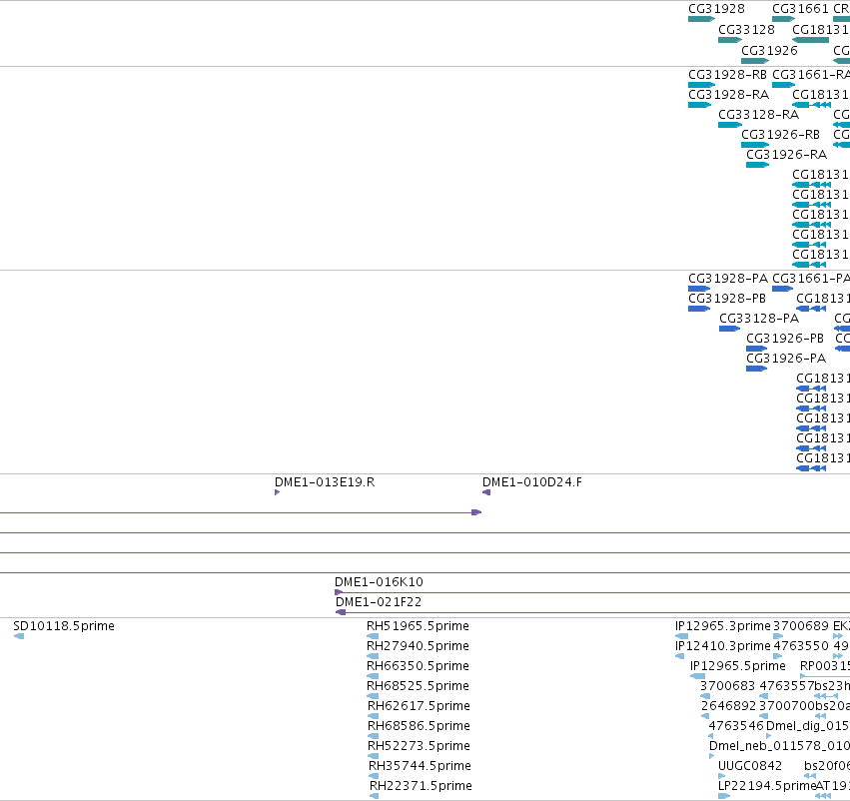Select transcript CG31928-RA
The image size is (850, 801).
(x=699, y=105)
